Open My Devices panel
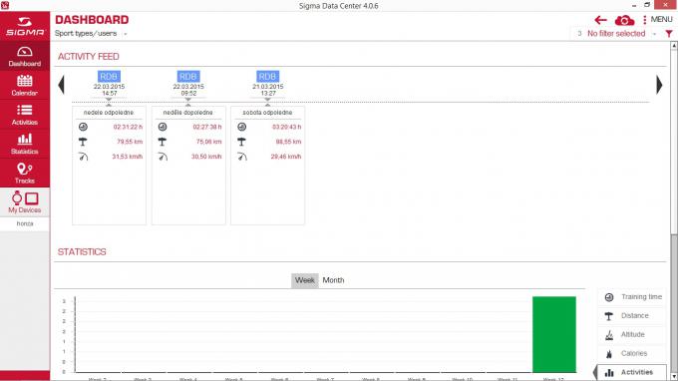678x381 pixels. point(25,201)
